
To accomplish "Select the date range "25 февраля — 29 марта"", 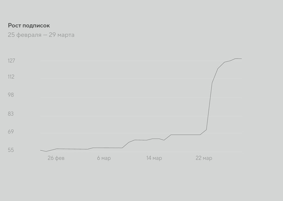I will point(41,35).
